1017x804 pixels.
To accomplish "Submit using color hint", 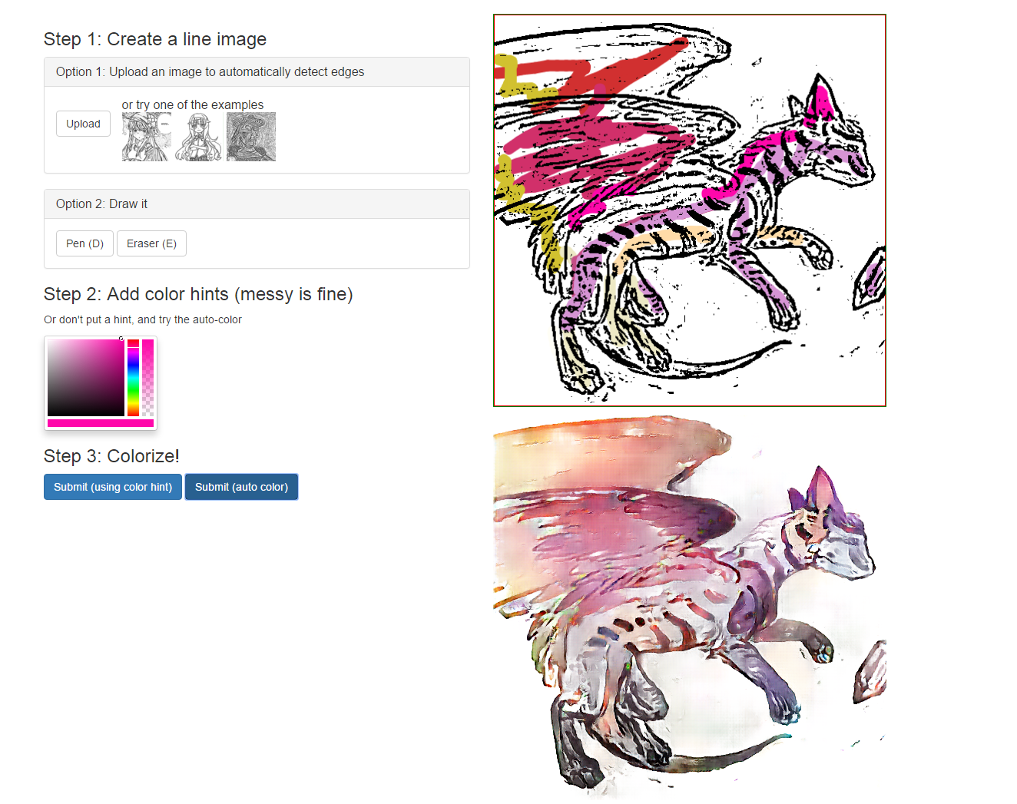I will pyautogui.click(x=113, y=487).
